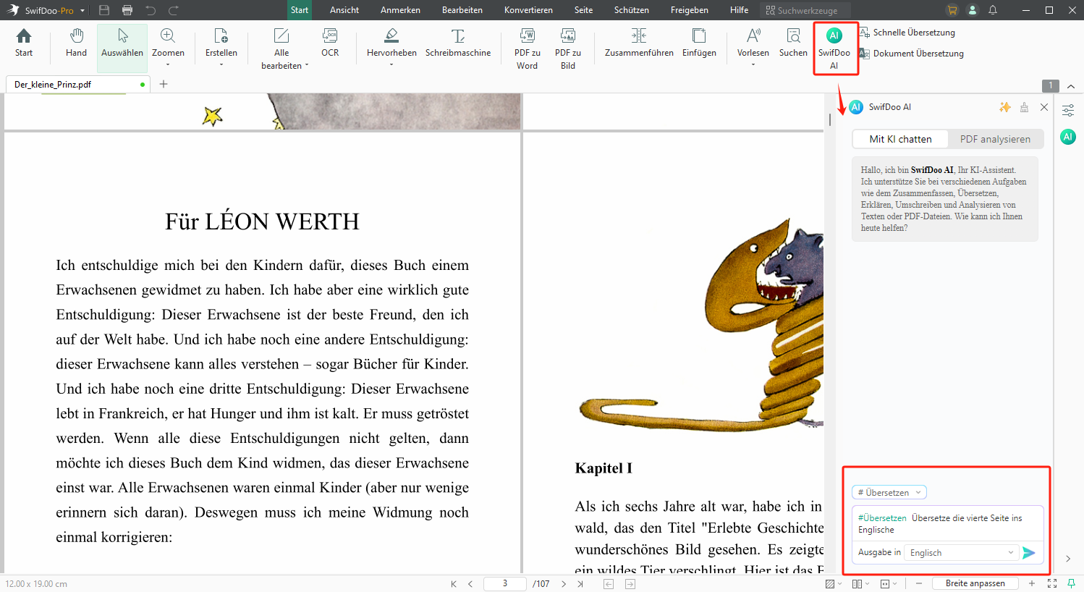Screen dimensions: 1084x592
Task: Redo the last action
Action: [174, 10]
